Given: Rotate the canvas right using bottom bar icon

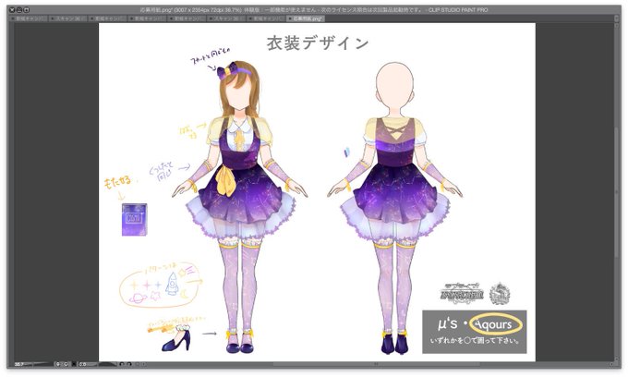Looking at the screenshot, I should click(x=129, y=364).
